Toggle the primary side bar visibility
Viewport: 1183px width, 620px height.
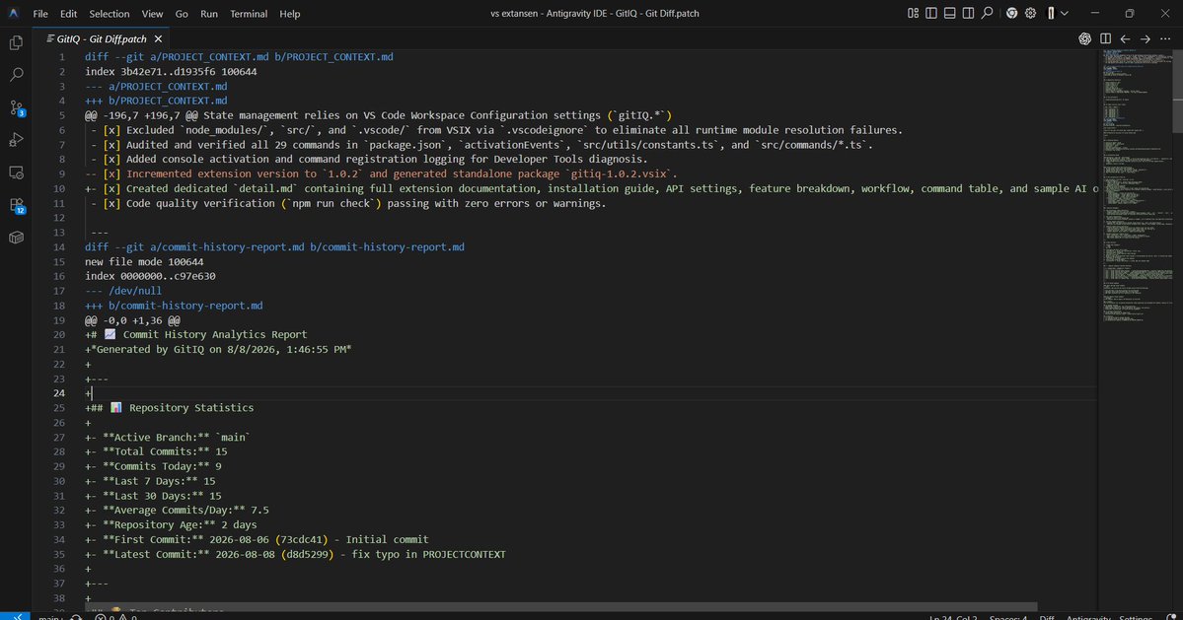click(x=931, y=13)
